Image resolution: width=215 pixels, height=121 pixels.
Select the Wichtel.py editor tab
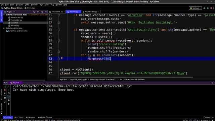click(74, 12)
